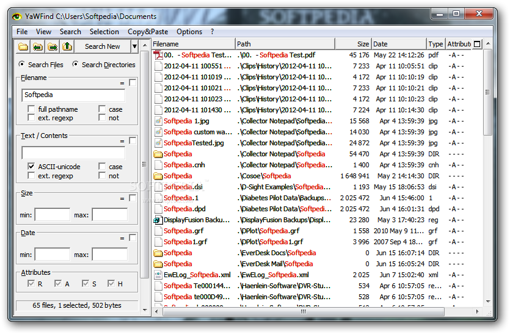Toggle Filename case checkbox
Screen dimensions: 510x334
[x=102, y=109]
